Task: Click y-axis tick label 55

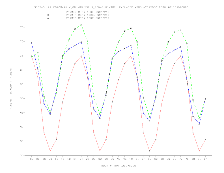Action: tap(22, 84)
